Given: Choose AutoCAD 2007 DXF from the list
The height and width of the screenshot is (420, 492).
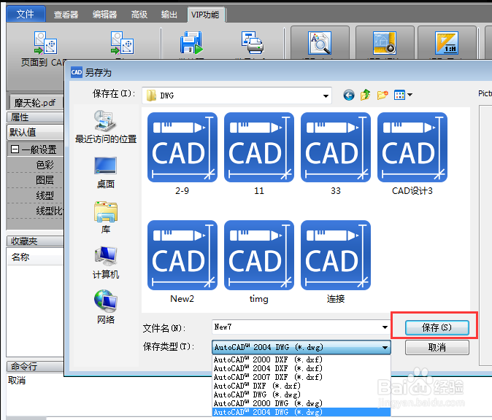Looking at the screenshot, I should pyautogui.click(x=301, y=377).
